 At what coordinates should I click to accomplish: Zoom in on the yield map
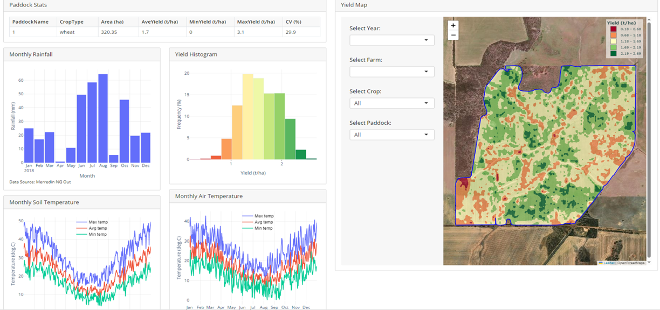coord(453,25)
